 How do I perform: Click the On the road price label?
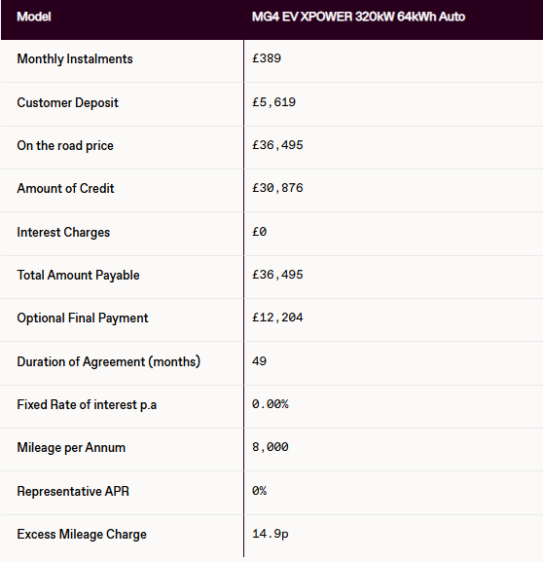pyautogui.click(x=65, y=145)
